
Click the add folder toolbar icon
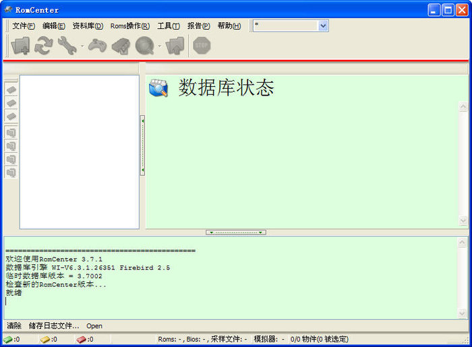[21, 45]
